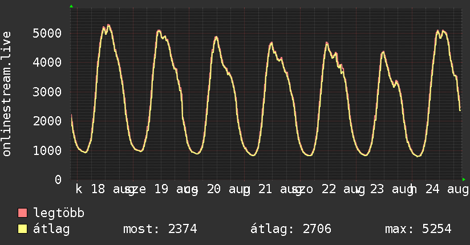Click the green arrow at x-axis end

click(x=464, y=179)
